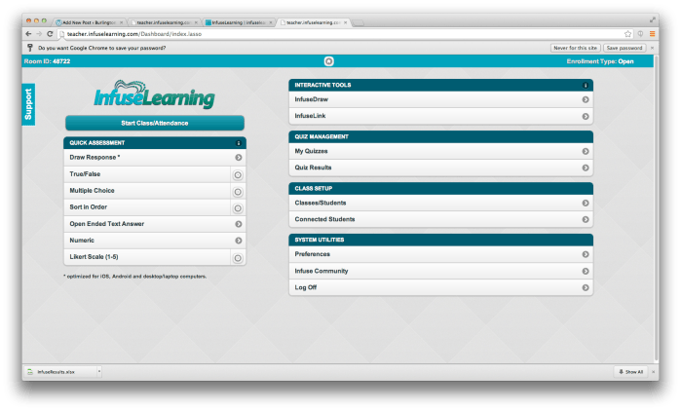Click the browser reload icon
The image size is (681, 411).
[49, 33]
